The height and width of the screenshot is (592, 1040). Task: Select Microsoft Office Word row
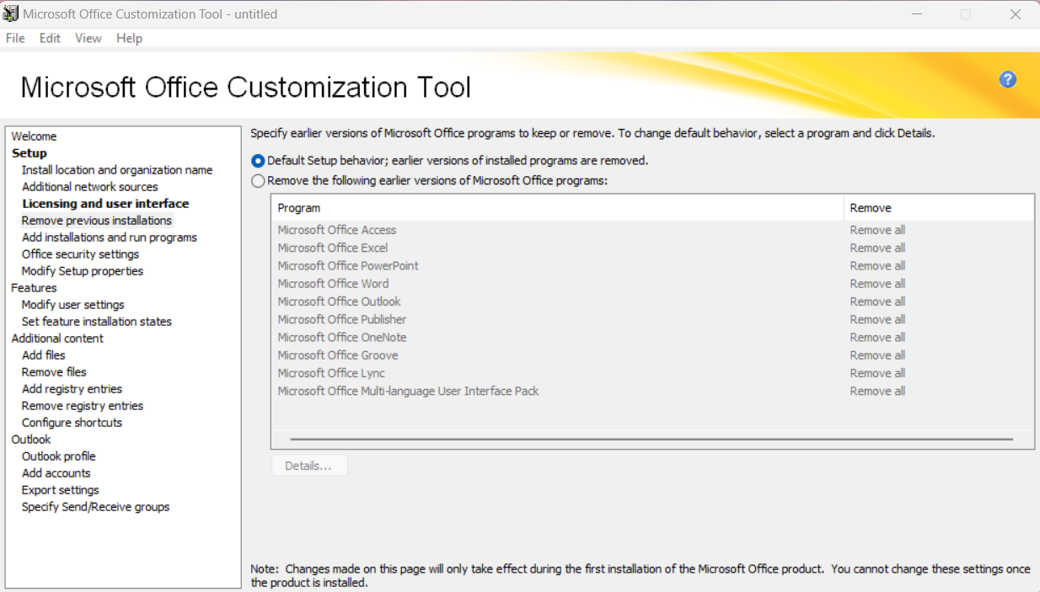652,284
